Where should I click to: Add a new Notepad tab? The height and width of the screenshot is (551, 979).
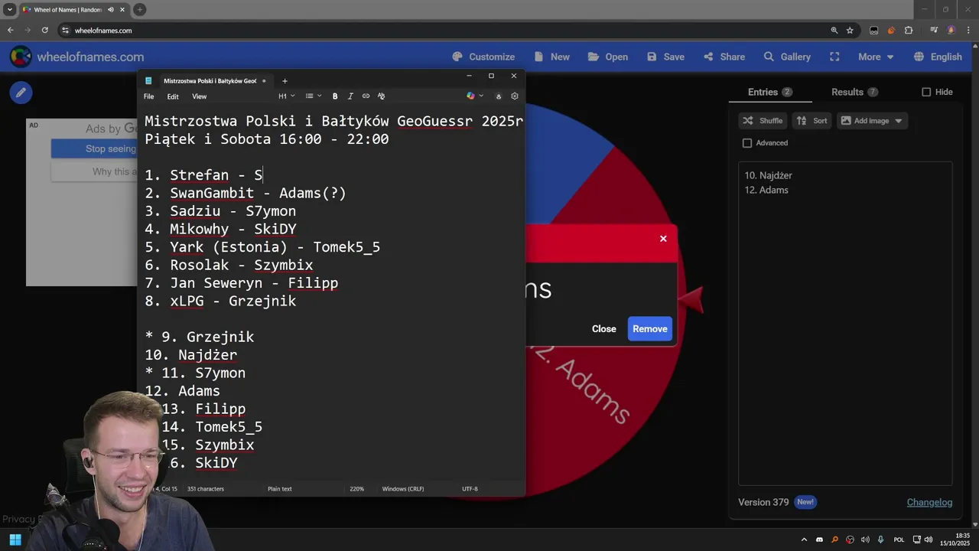pos(285,81)
